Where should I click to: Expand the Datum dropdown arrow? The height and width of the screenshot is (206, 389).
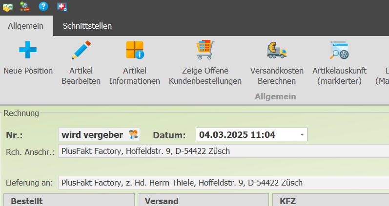point(302,135)
